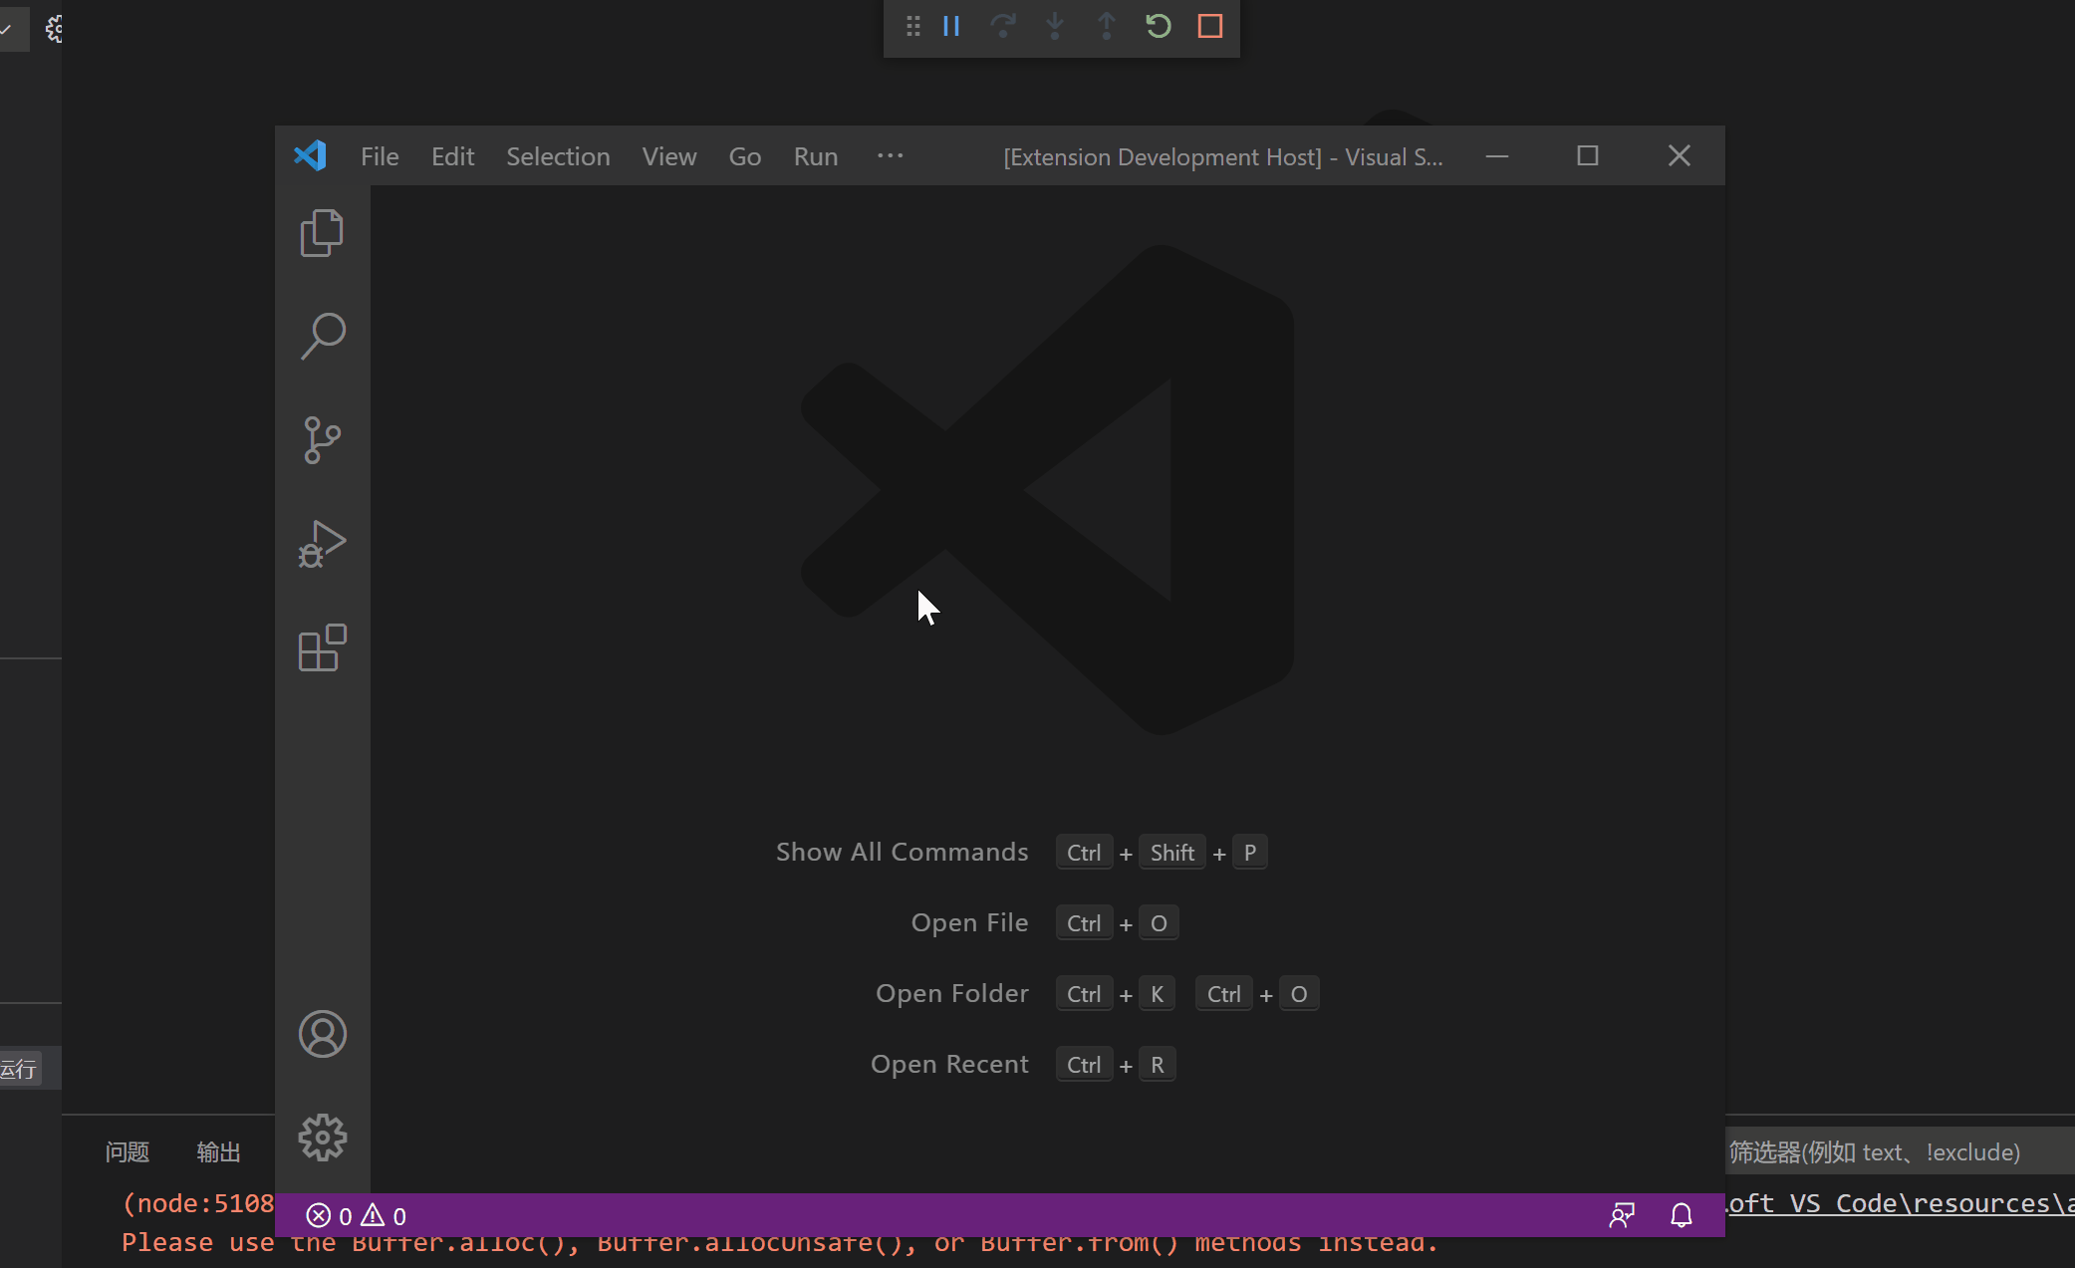Image resolution: width=2075 pixels, height=1268 pixels.
Task: Click the O key of Open File
Action: tap(1159, 923)
